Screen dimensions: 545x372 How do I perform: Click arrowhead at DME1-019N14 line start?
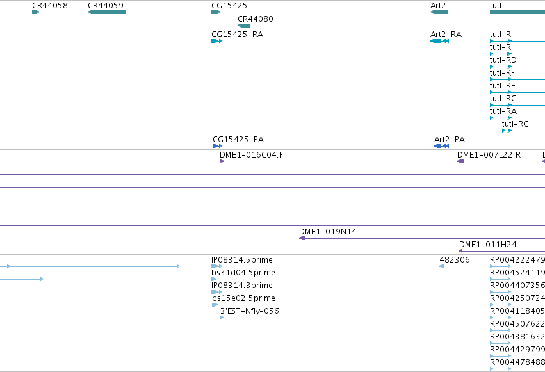(302, 238)
